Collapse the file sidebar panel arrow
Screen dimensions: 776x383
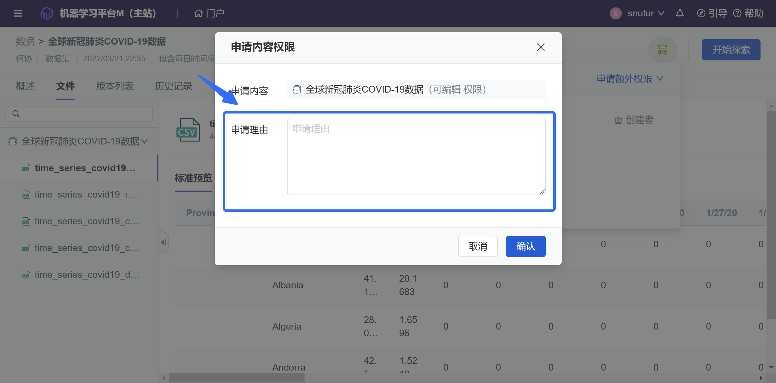click(164, 242)
